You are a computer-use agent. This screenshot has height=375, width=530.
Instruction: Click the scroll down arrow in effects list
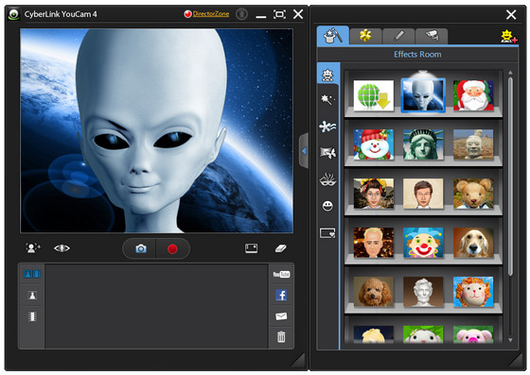[x=510, y=340]
